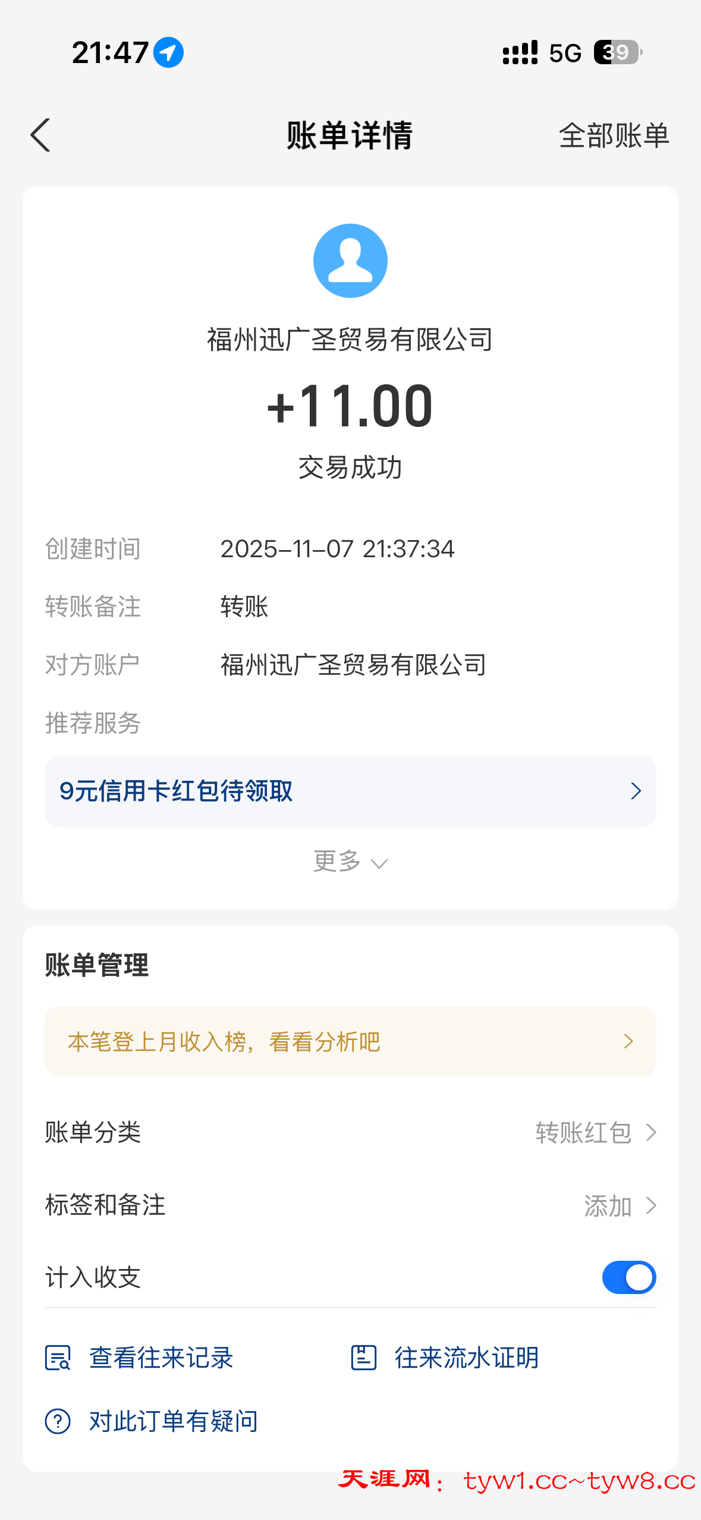Image resolution: width=701 pixels, height=1520 pixels.
Task: Open 全部账单 in the header
Action: click(614, 136)
